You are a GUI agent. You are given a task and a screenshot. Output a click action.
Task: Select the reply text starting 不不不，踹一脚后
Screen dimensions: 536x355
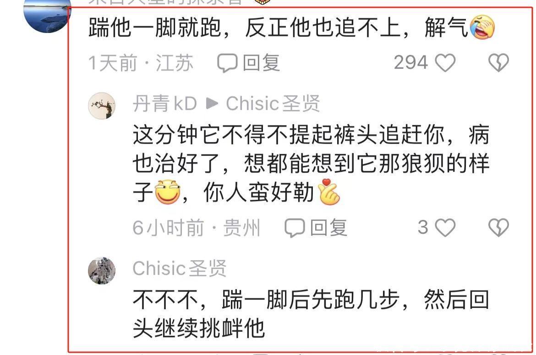pos(311,314)
